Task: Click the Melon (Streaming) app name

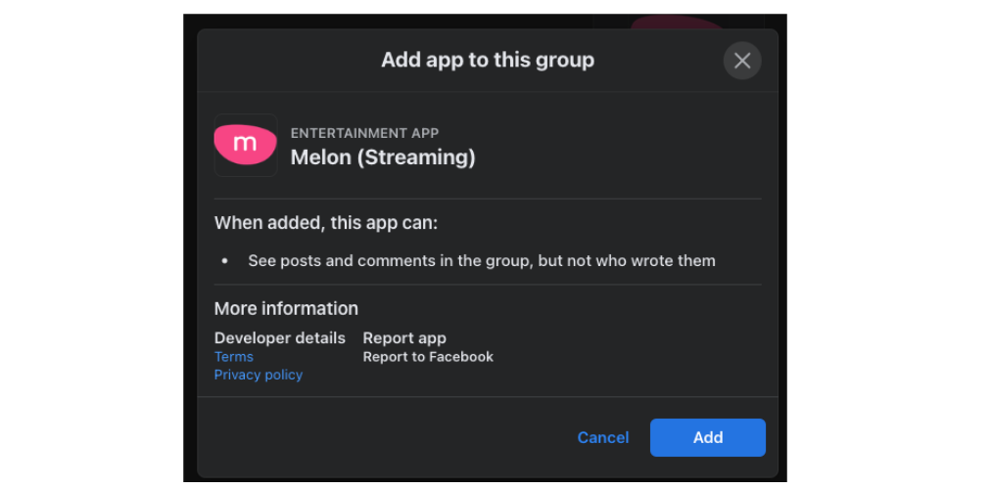Action: point(382,157)
